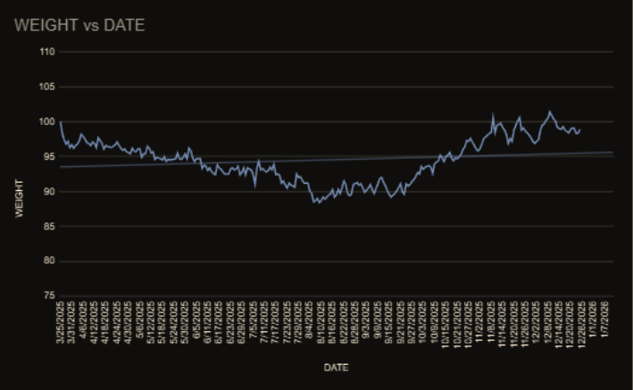Select the 4/6/2025 date label
Viewport: 633px width, 390px height.
pyautogui.click(x=83, y=319)
